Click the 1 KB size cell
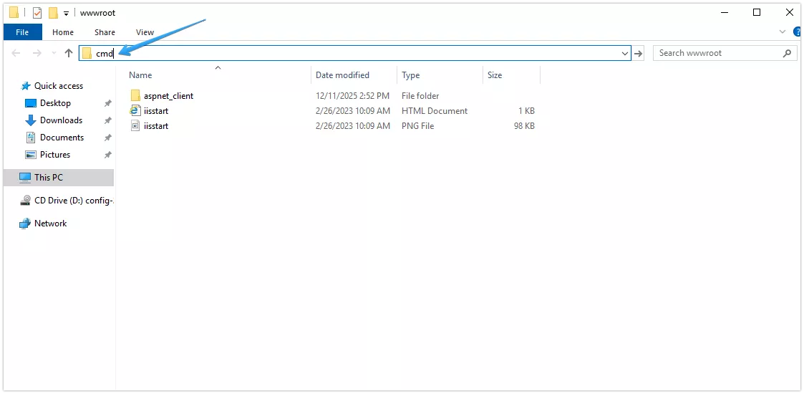Viewport: 804px width, 394px height. click(x=527, y=111)
